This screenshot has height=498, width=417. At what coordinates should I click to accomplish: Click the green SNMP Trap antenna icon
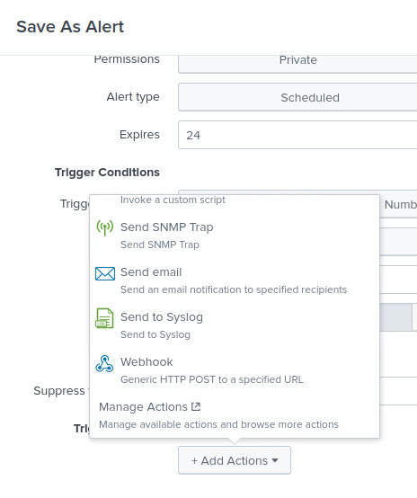tap(105, 227)
